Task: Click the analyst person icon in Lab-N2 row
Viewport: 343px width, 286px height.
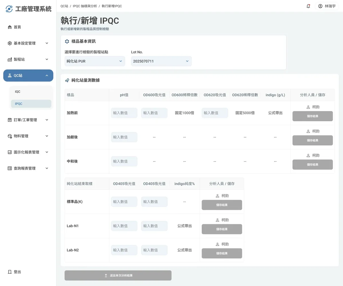Action: (218, 244)
